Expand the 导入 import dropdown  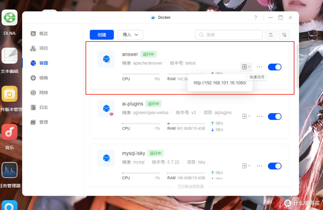130,35
